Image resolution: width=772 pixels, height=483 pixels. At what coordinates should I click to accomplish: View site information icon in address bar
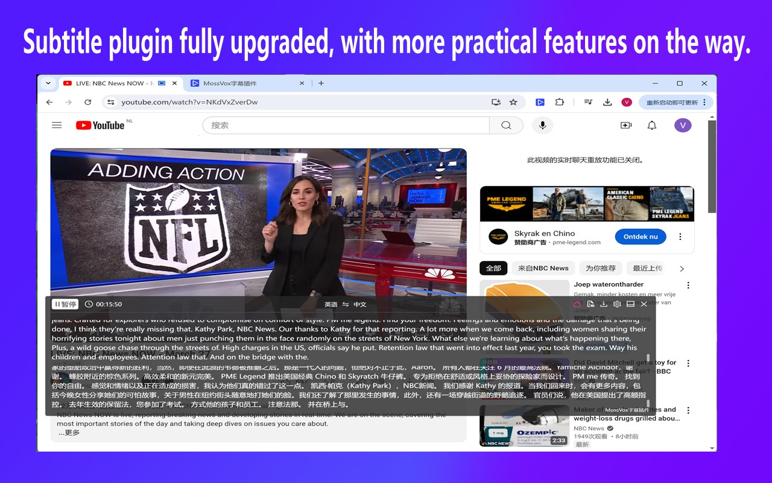[x=110, y=102]
